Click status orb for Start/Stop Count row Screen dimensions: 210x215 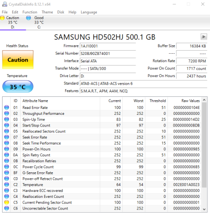pyautogui.click(x=7, y=125)
